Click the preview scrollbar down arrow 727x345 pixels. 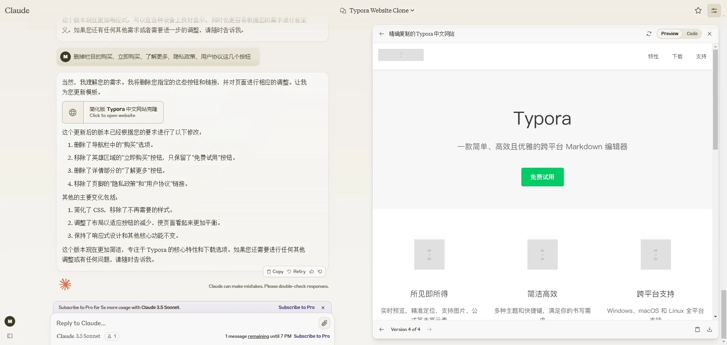(x=715, y=317)
